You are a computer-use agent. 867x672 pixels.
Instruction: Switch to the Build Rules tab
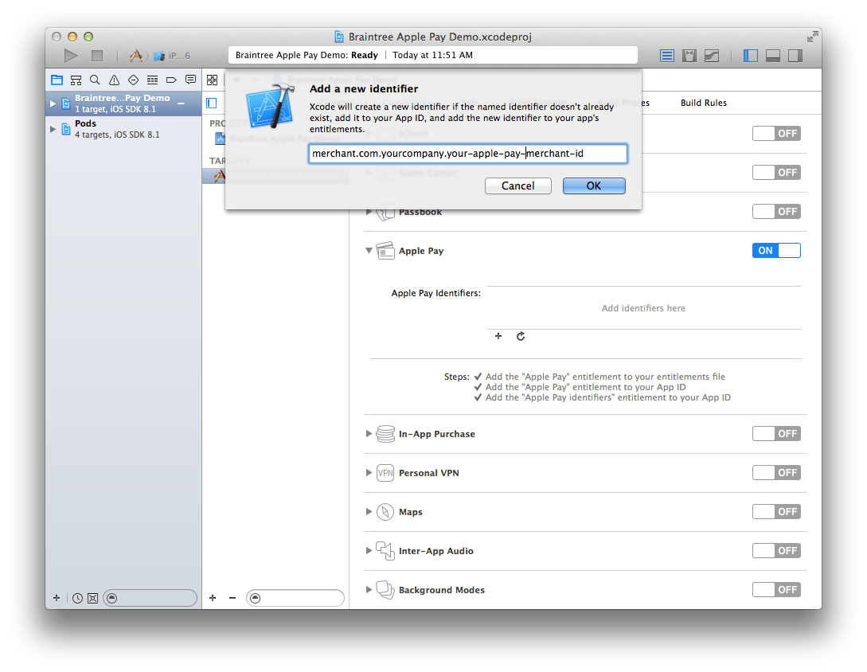(703, 103)
